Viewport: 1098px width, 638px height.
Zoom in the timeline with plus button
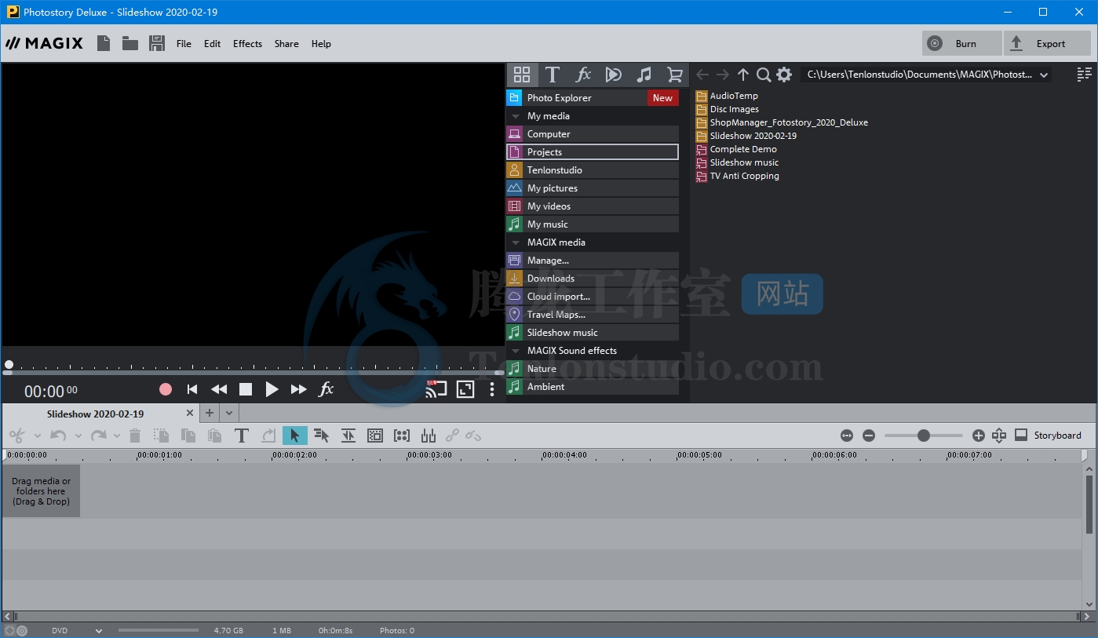[979, 436]
